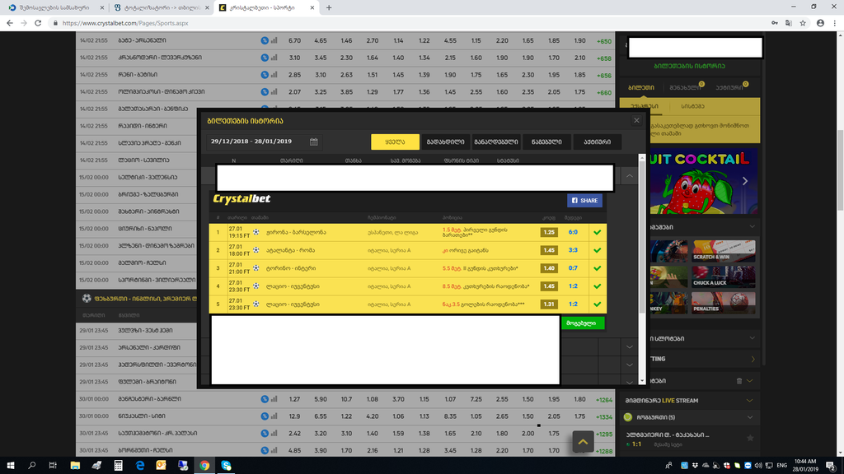The image size is (844, 474).
Task: Open the calendar icon beside the date range
Action: (x=314, y=142)
